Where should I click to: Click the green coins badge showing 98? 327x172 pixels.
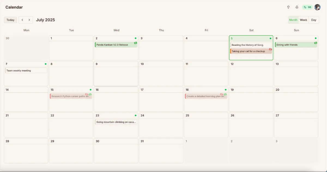point(307,7)
